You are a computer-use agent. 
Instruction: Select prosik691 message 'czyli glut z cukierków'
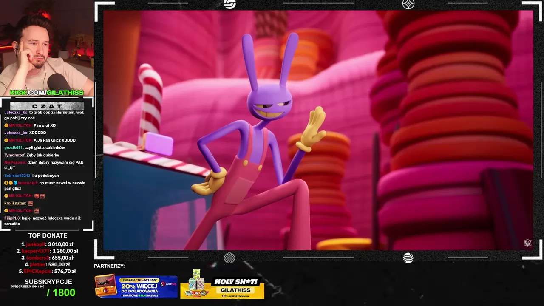point(34,147)
